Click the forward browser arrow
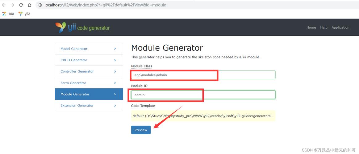This screenshot has height=154, width=359. (x=12, y=5)
